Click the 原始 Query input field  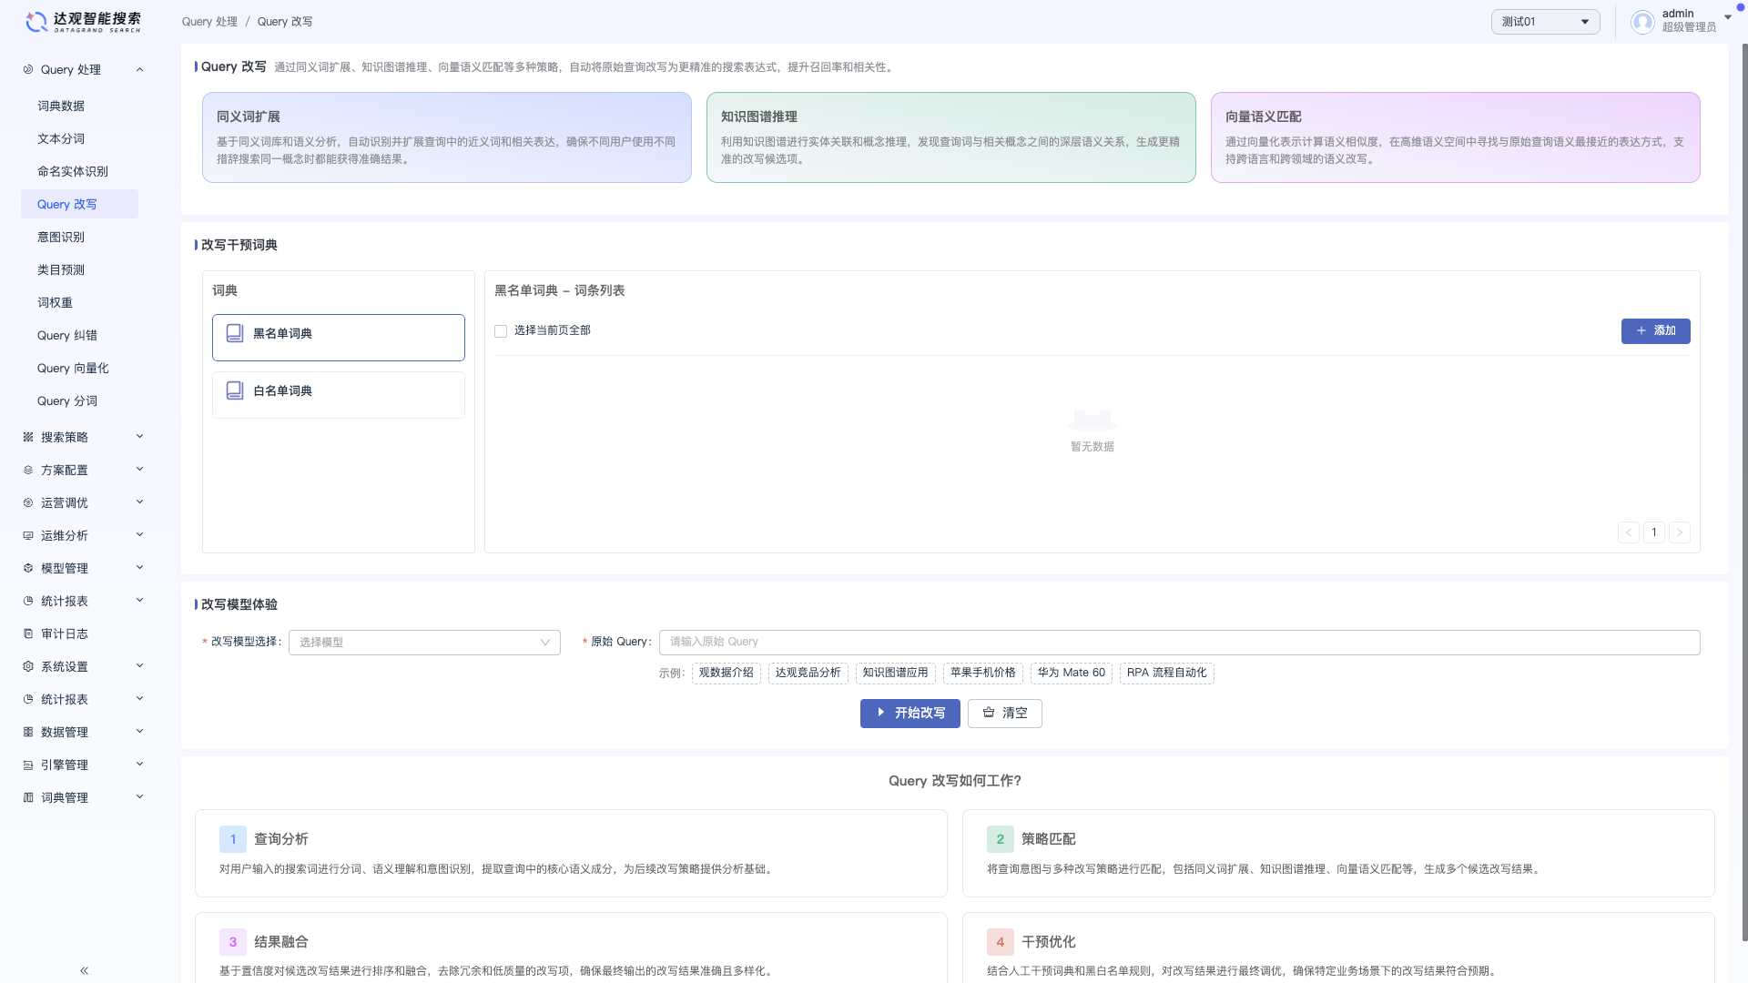(x=1179, y=643)
